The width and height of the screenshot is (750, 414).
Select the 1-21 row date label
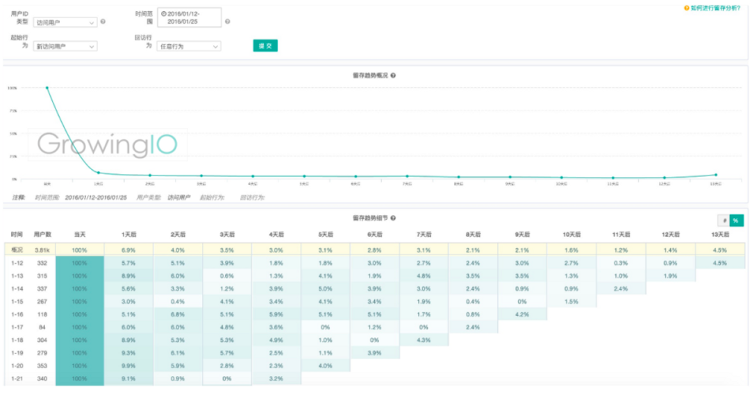(x=17, y=379)
